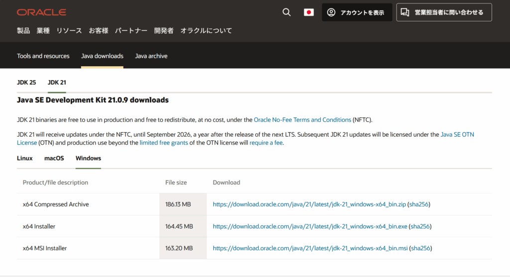
Task: Open sha256 link for x64 Installer exe
Action: 420,226
